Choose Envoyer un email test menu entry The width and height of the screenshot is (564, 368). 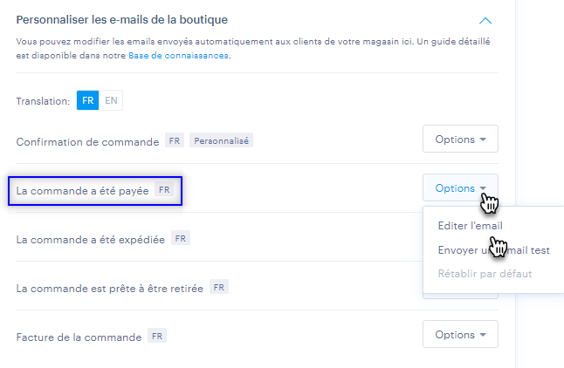[494, 250]
